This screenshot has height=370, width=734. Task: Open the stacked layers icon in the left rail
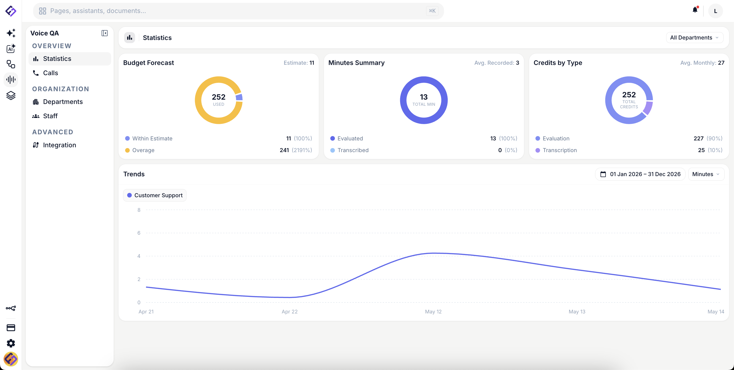click(x=11, y=95)
